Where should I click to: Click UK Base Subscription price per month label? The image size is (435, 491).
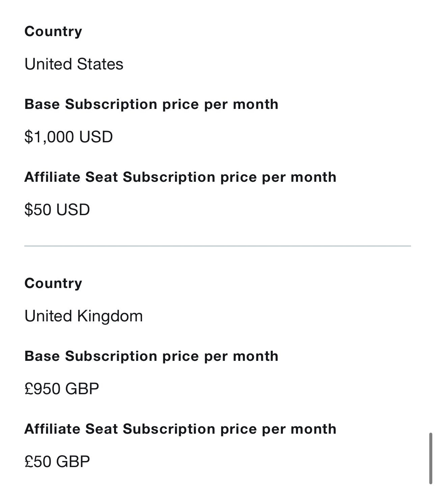pos(152,356)
